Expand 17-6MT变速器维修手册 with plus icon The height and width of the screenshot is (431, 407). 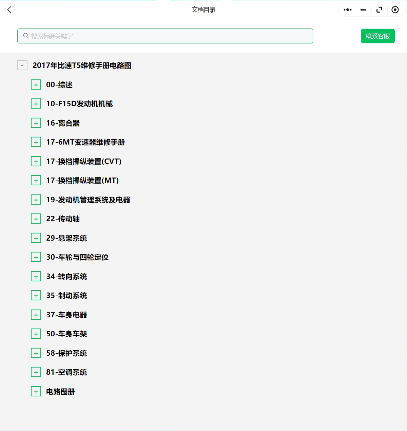point(36,142)
